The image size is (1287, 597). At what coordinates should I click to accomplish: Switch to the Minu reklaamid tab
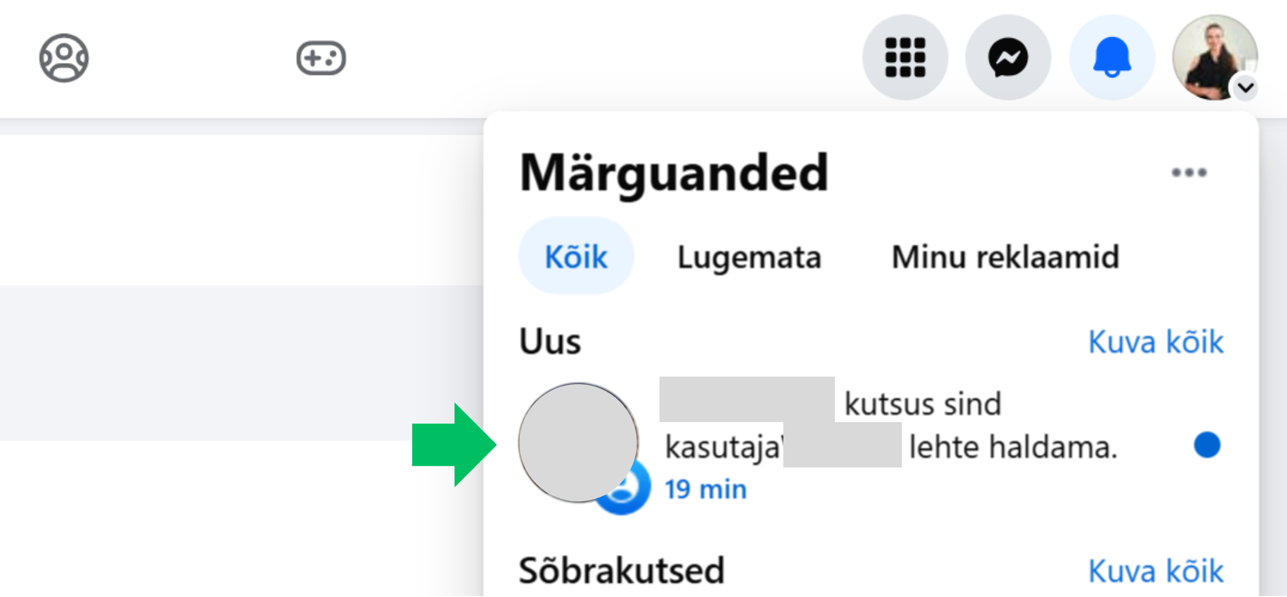(x=1005, y=256)
